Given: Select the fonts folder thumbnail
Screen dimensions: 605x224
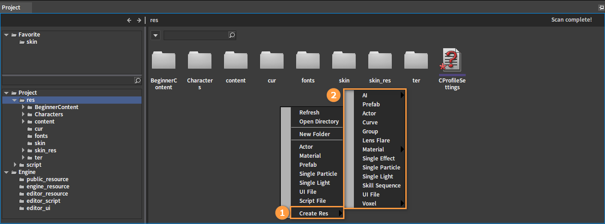Looking at the screenshot, I should pos(308,60).
